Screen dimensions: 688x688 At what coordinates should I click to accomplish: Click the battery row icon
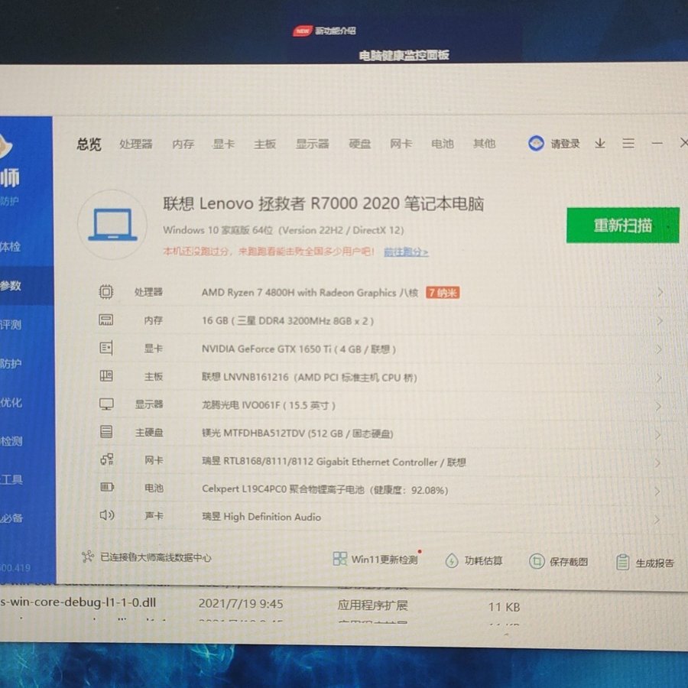(107, 488)
